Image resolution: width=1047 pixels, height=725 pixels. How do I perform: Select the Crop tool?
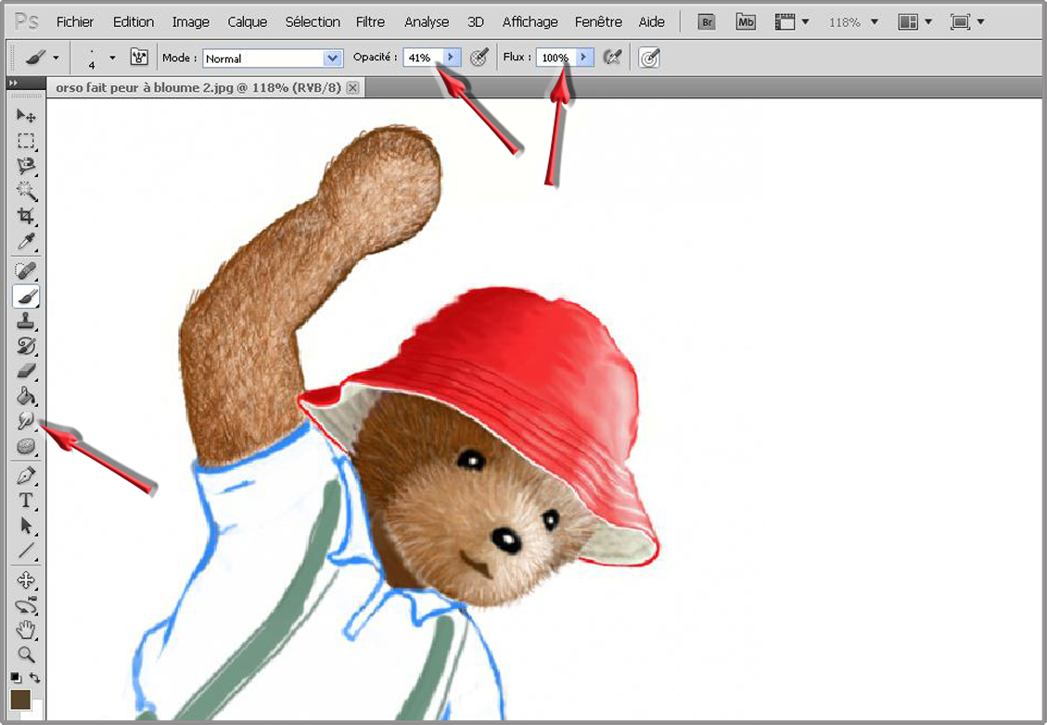click(x=26, y=217)
